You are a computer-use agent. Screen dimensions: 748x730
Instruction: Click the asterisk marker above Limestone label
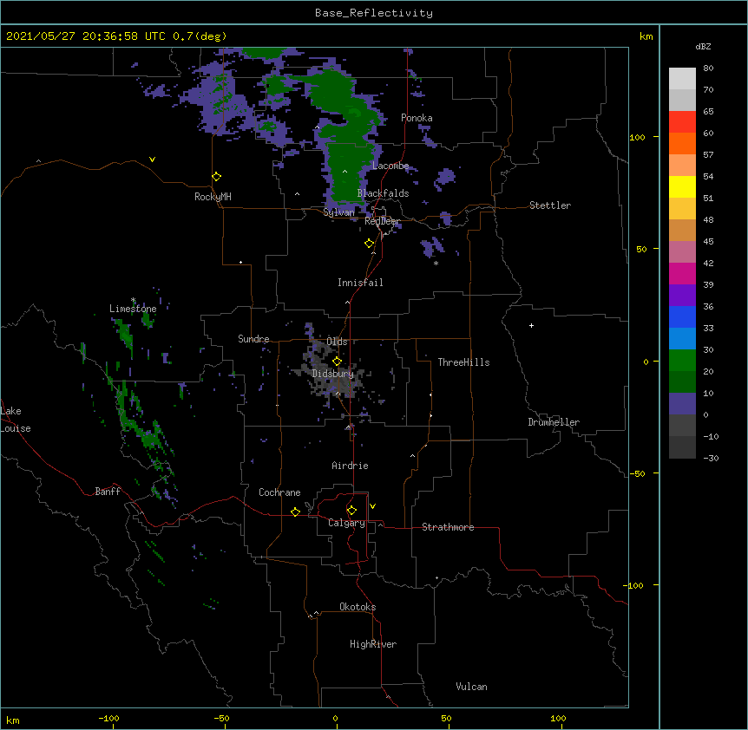pos(133,300)
